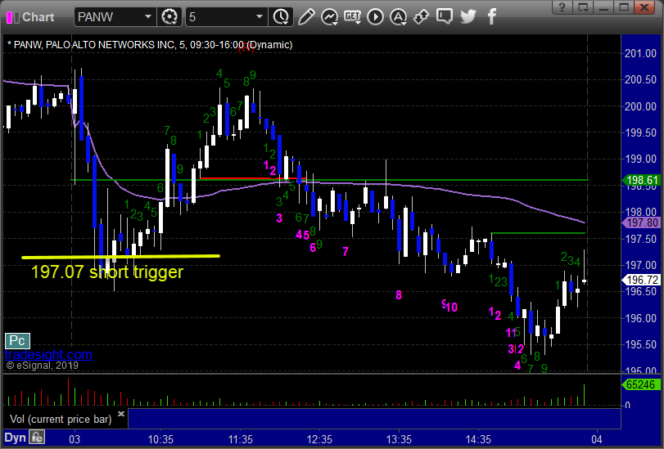Click the 197.07 short trigger annotation
664x449 pixels.
point(107,272)
